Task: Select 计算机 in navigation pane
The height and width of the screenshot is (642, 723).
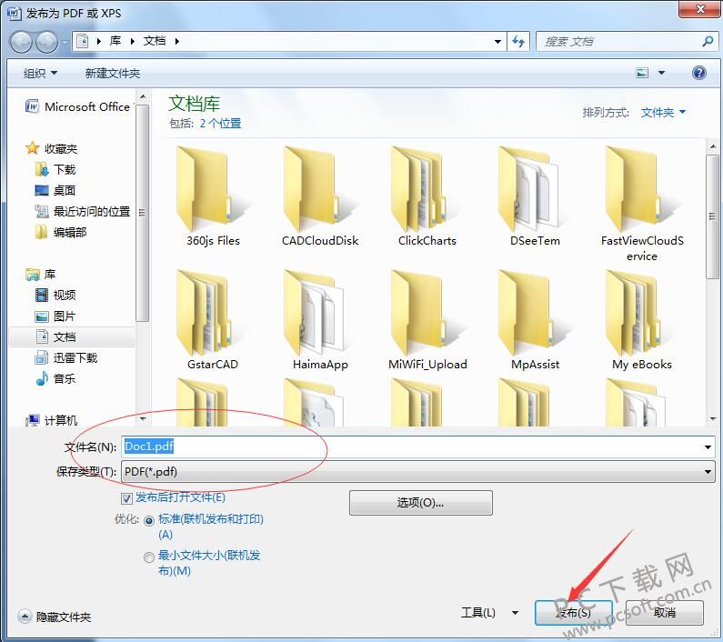Action: 52,420
